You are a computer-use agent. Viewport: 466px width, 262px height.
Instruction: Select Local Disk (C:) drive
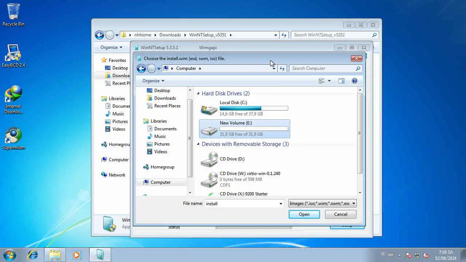[245, 108]
